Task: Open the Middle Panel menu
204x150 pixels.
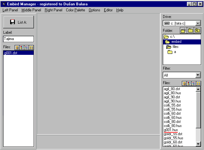Action: [x=31, y=10]
